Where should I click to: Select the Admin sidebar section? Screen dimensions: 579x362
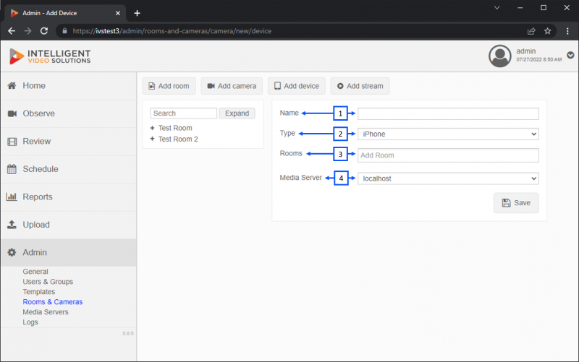tap(68, 252)
